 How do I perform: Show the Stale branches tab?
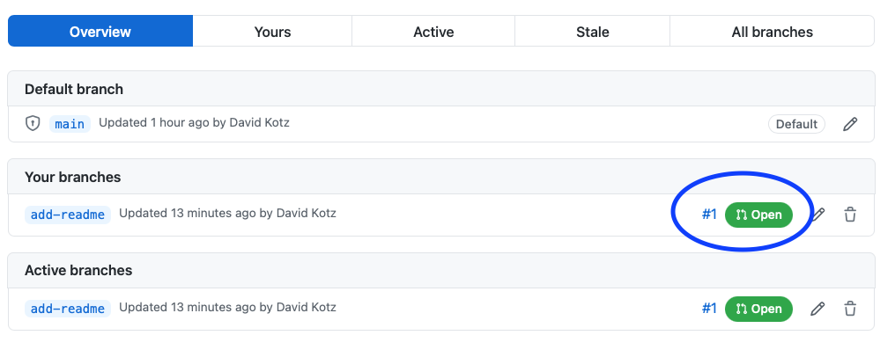[592, 32]
